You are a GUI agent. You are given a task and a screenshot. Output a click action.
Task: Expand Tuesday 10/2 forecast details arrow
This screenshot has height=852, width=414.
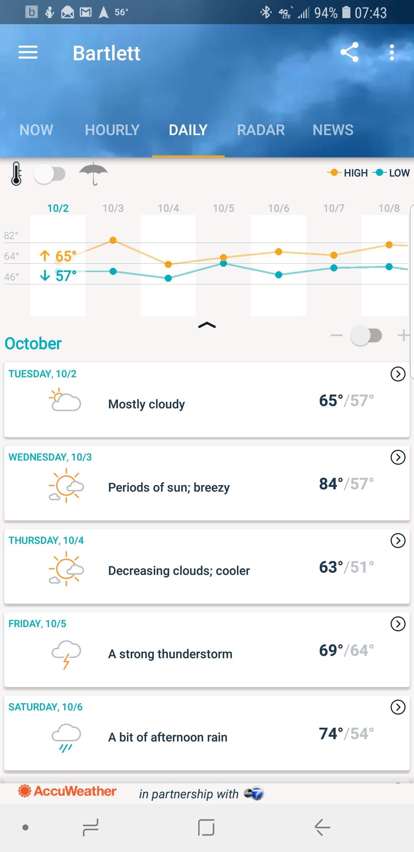[x=398, y=374]
